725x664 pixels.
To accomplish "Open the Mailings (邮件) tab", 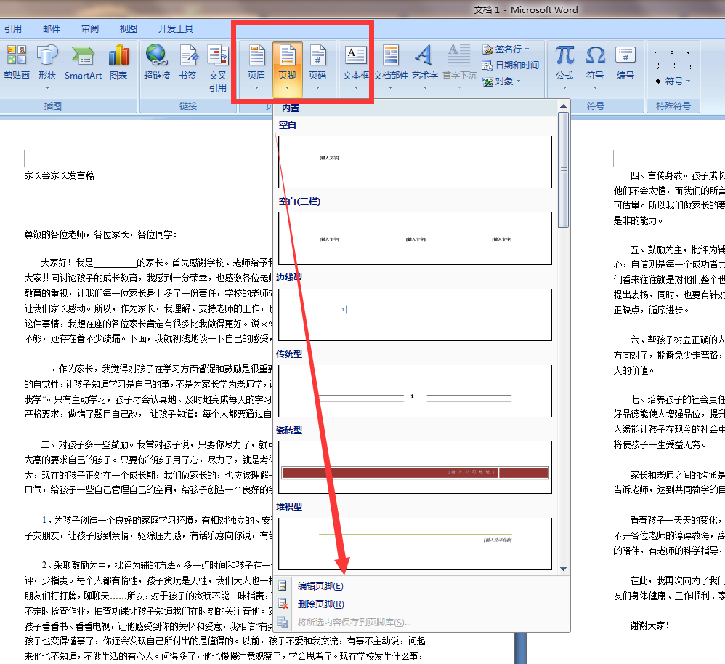I will point(52,28).
